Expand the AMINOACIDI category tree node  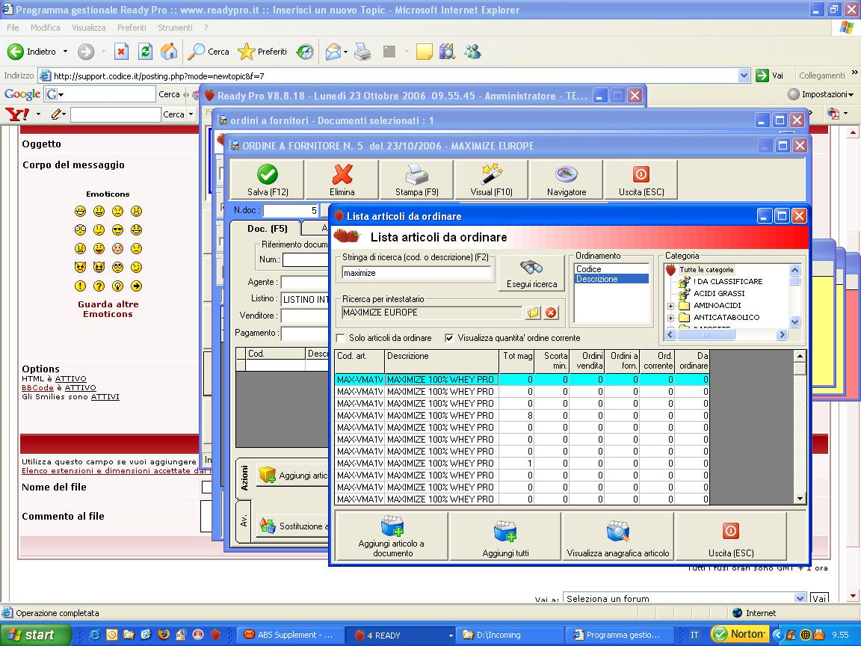(670, 306)
